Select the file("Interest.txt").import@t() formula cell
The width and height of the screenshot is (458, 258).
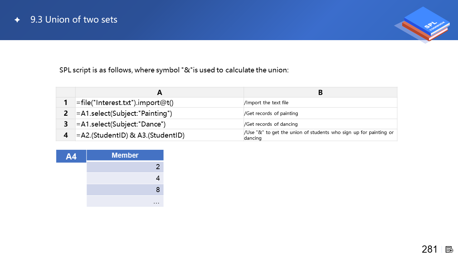tap(160, 102)
